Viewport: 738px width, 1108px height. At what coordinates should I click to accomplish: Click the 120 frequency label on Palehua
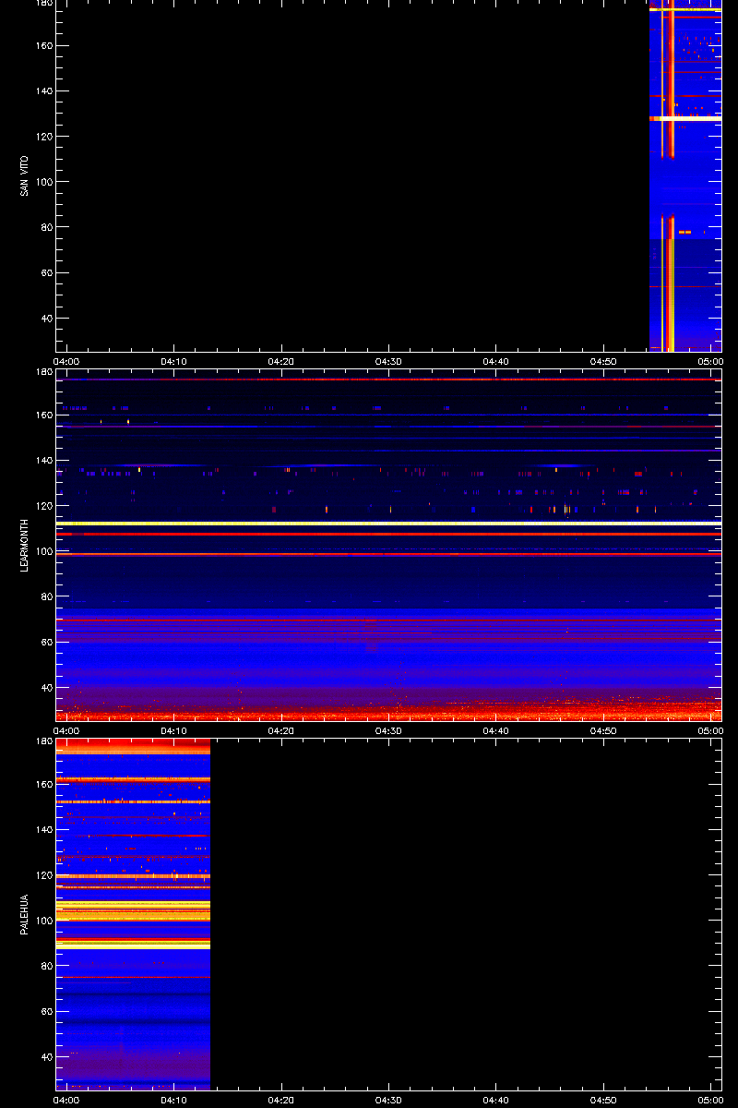tap(44, 874)
